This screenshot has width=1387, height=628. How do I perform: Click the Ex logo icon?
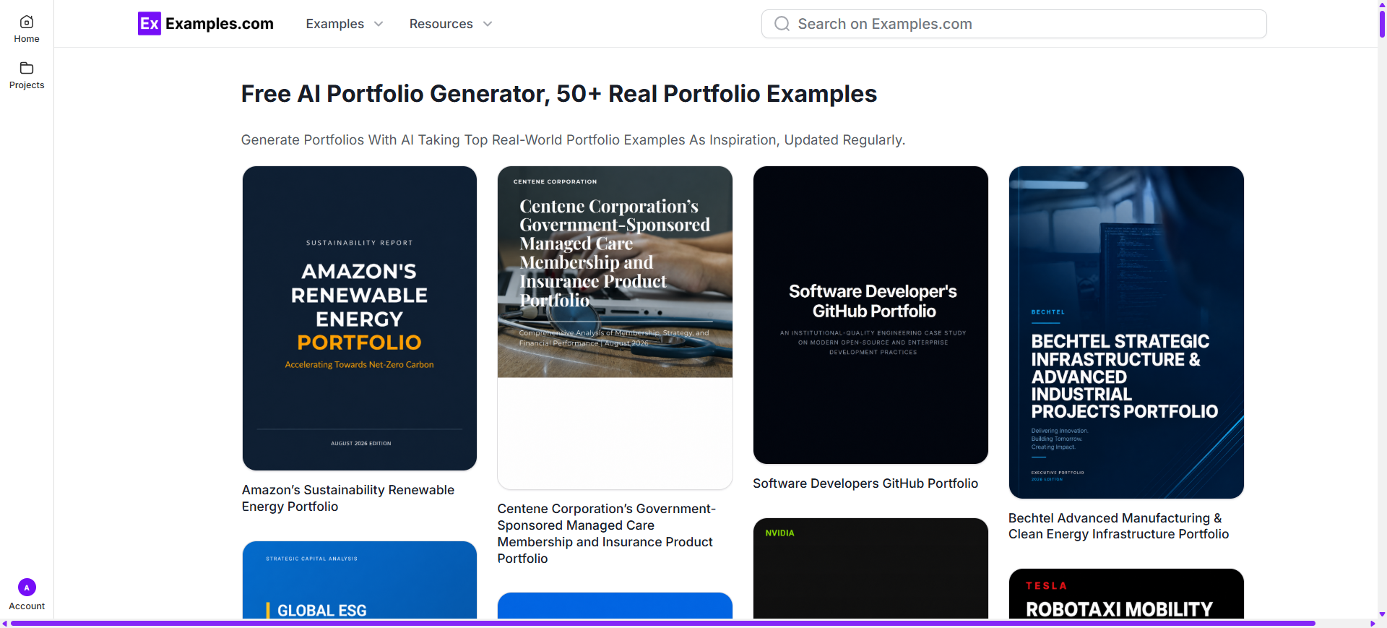click(150, 24)
